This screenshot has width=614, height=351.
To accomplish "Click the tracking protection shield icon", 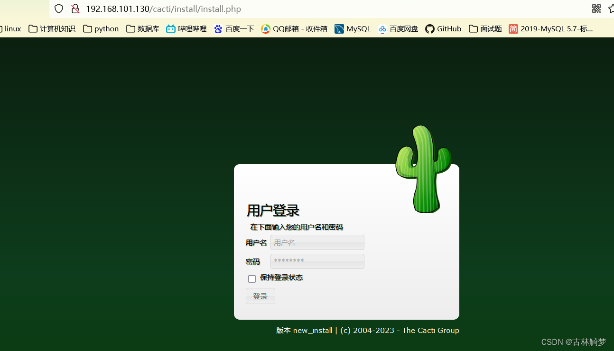I will point(58,9).
